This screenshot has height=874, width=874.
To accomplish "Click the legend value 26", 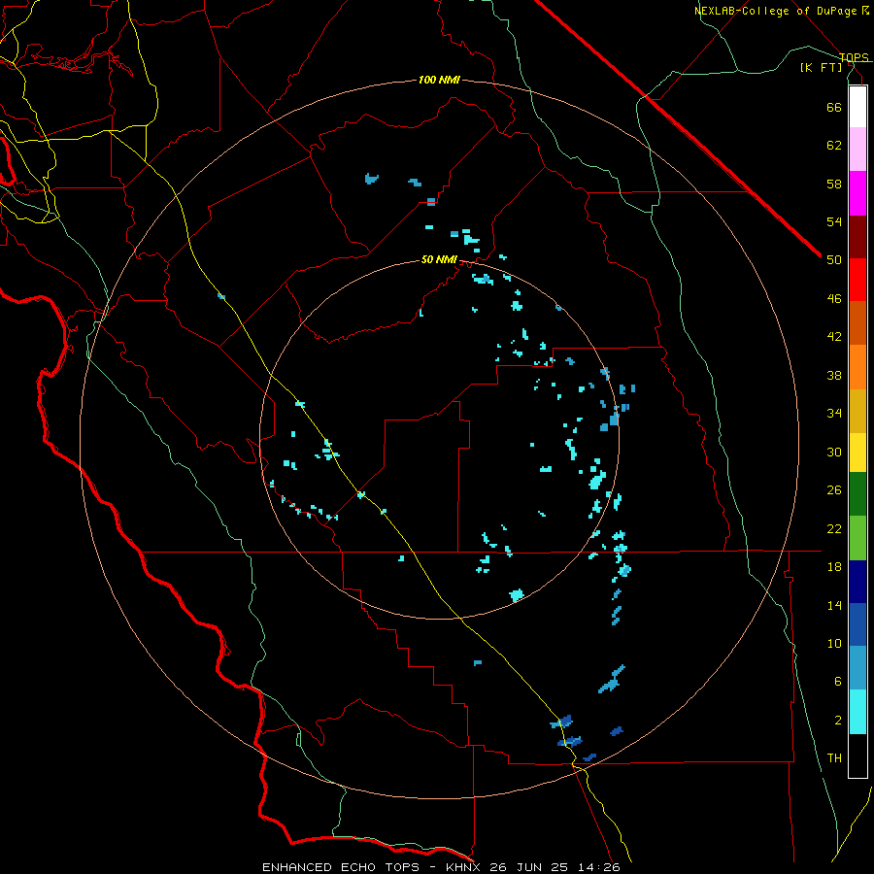I will coord(834,490).
